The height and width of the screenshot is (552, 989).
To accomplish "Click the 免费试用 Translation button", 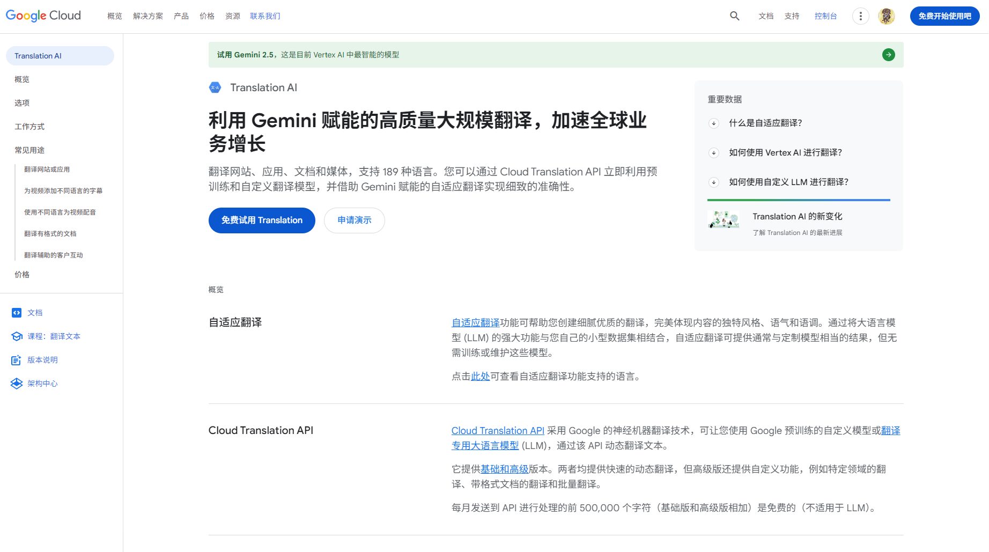I will pyautogui.click(x=261, y=220).
